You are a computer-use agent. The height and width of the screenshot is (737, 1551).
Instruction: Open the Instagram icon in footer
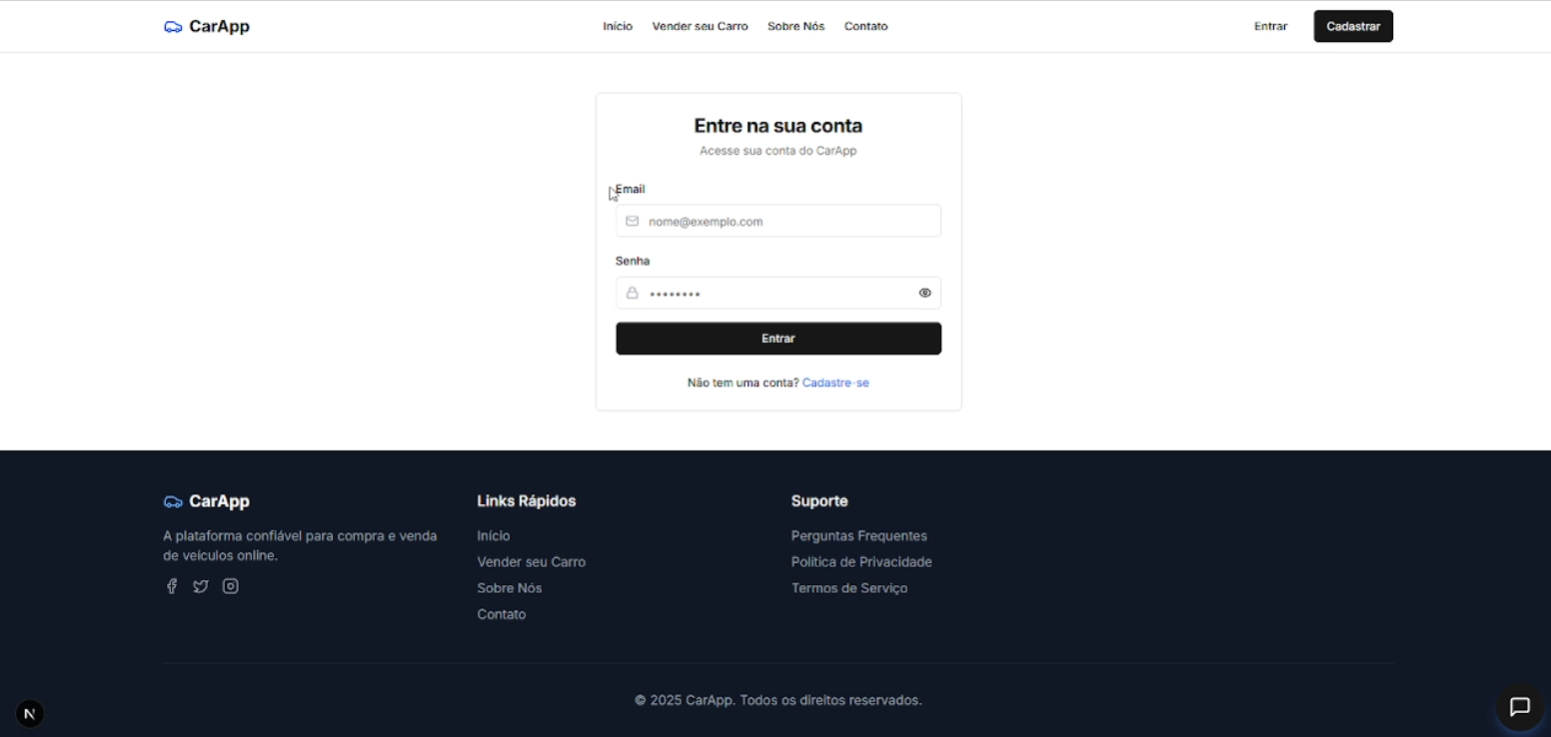(x=230, y=586)
